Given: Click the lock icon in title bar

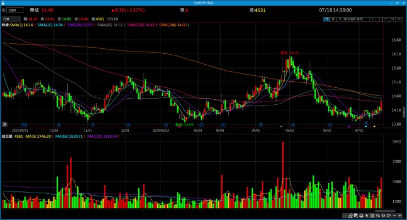Looking at the screenshot, I should pyautogui.click(x=3, y=3).
